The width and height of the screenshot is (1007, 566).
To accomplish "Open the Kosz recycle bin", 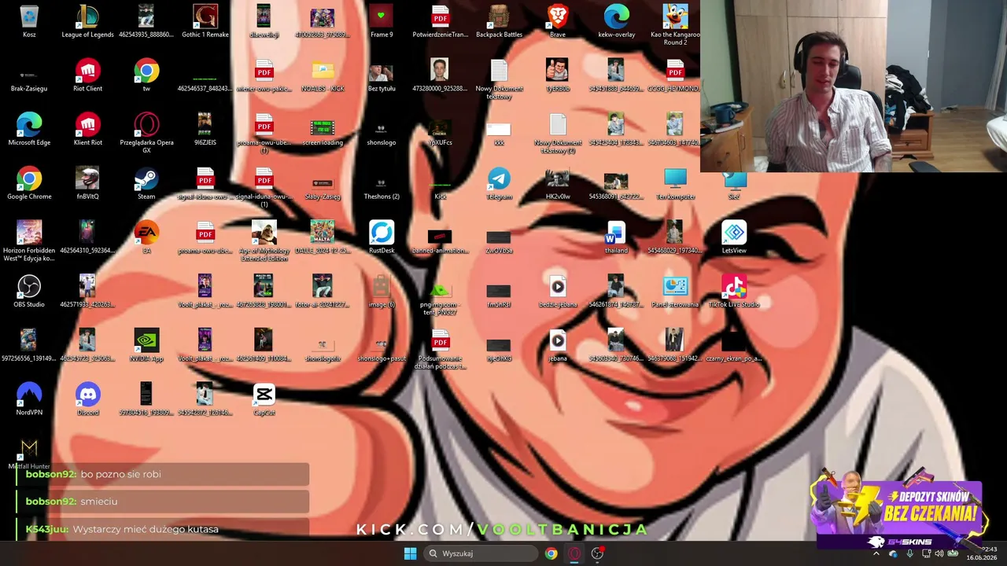I will point(29,22).
